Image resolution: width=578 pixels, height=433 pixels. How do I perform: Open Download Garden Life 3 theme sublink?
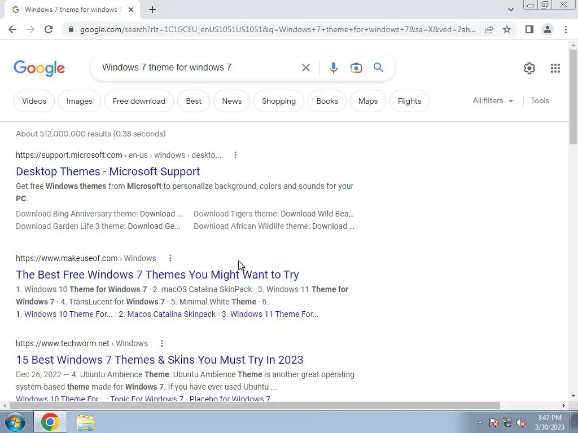click(x=98, y=226)
